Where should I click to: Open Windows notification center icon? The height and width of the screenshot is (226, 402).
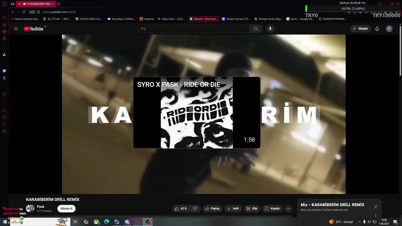(395, 222)
